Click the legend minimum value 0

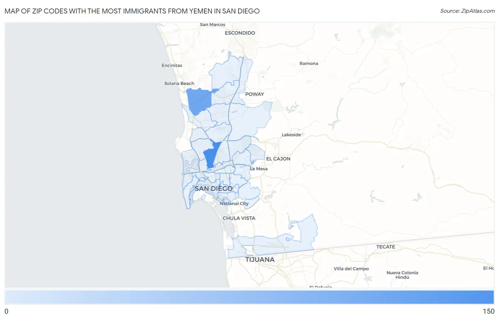(x=6, y=311)
